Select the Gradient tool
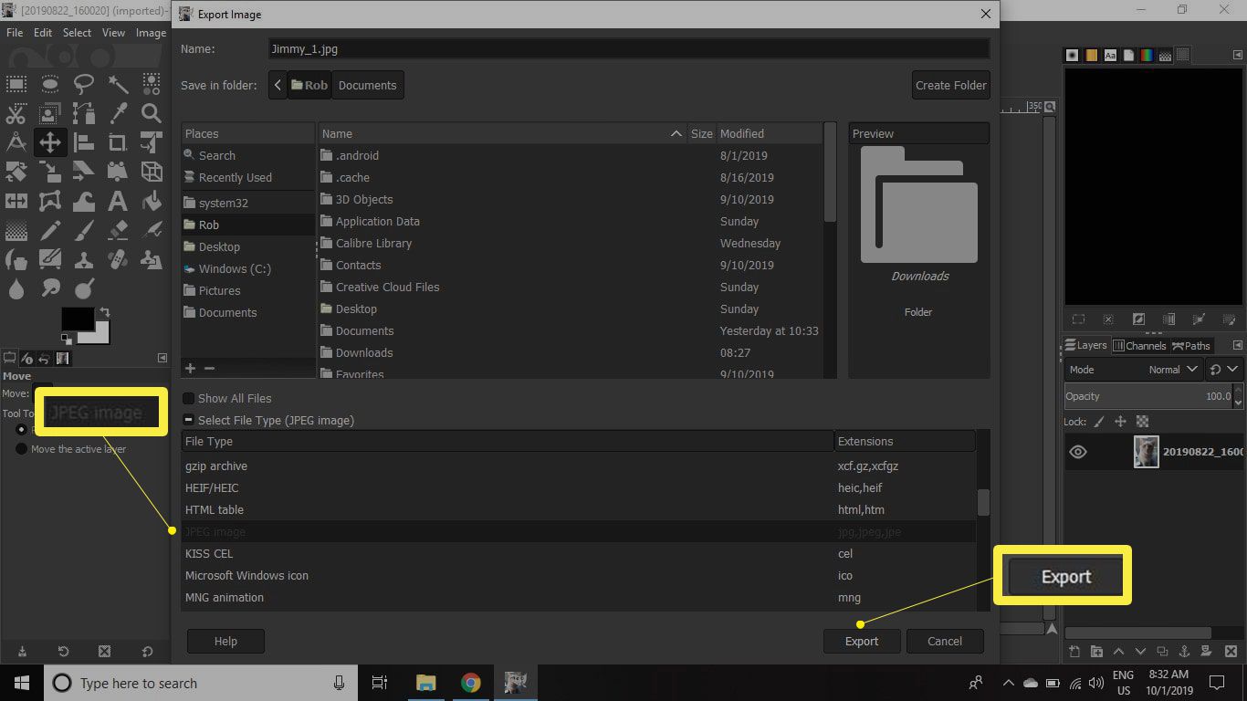The image size is (1247, 701). tap(16, 229)
